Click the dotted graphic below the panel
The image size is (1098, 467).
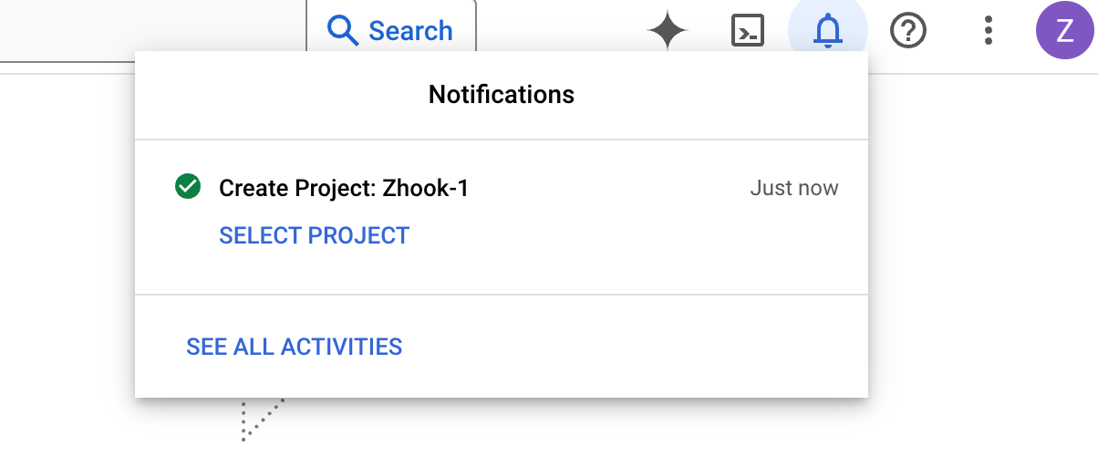(259, 420)
